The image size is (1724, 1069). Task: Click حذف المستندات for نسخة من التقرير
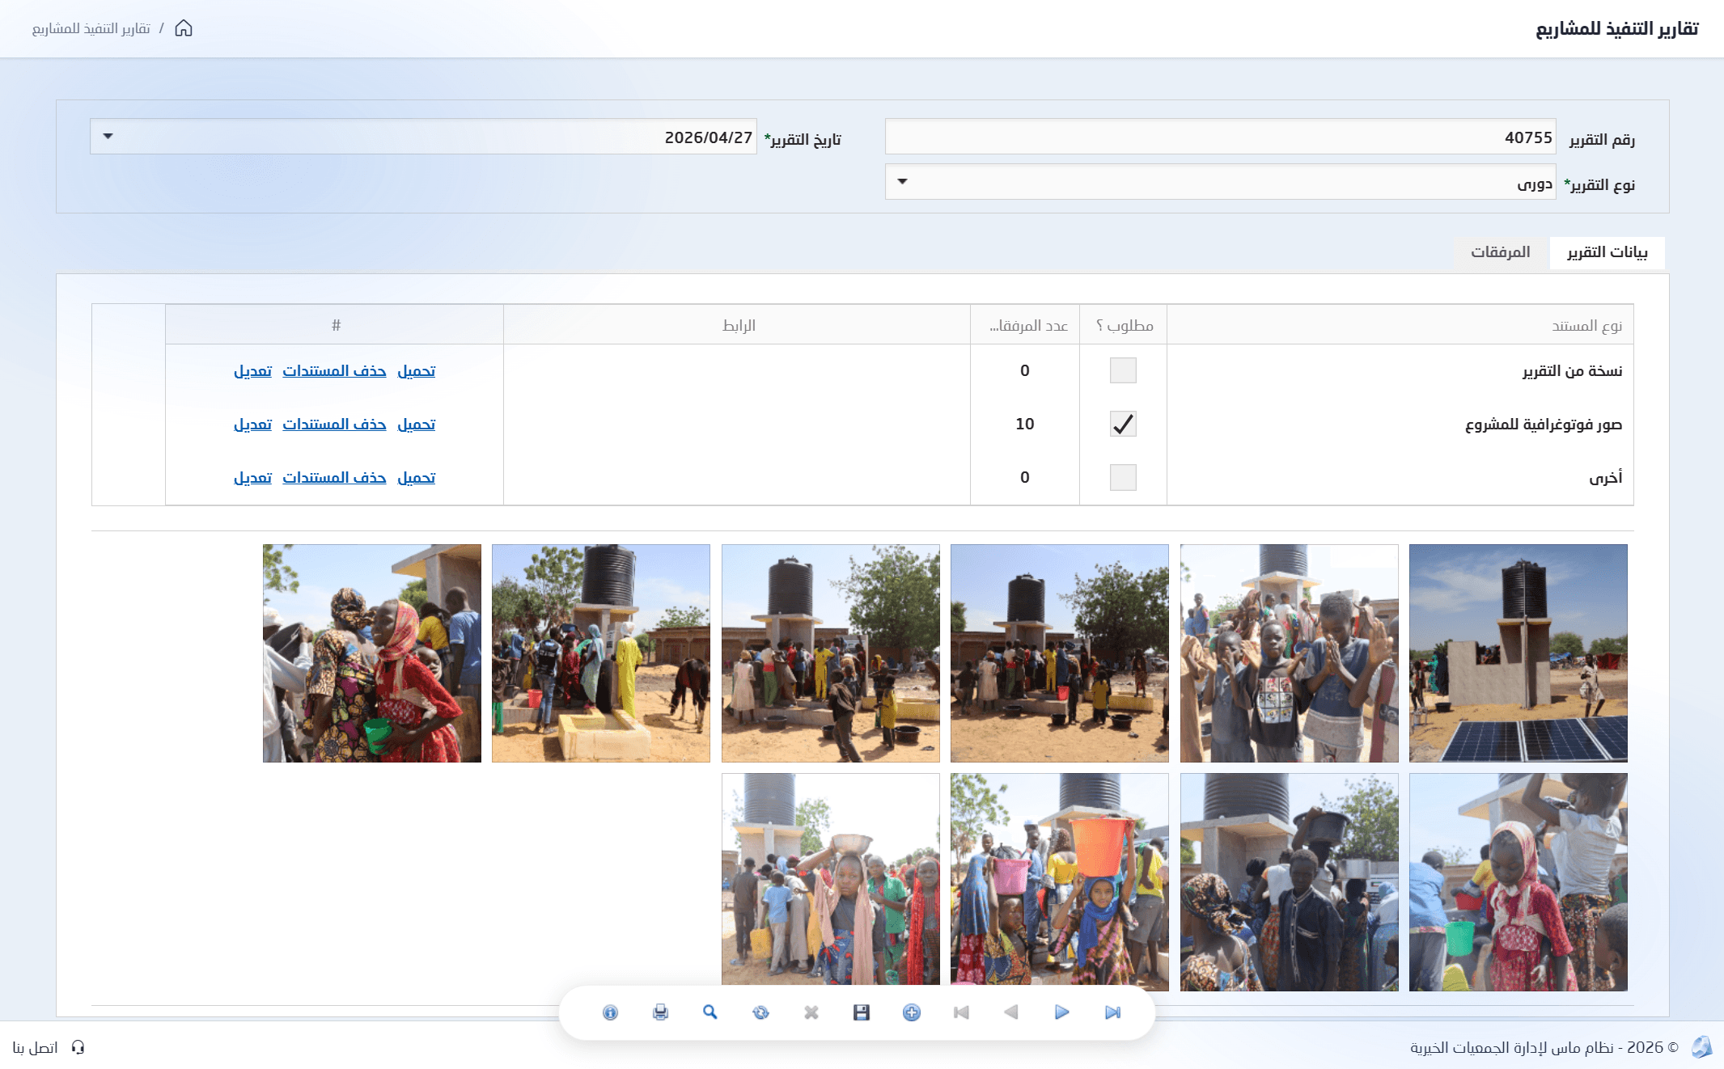[x=334, y=371]
